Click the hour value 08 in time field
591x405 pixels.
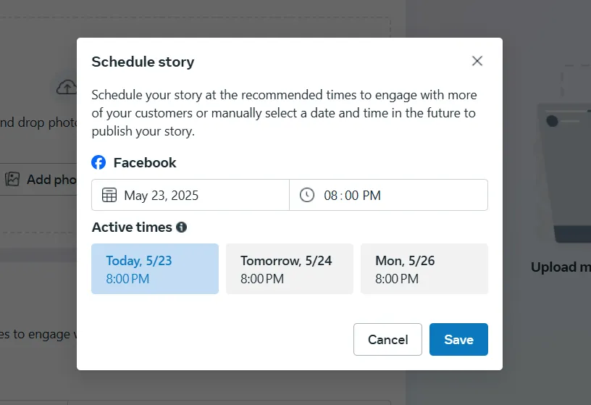click(330, 196)
